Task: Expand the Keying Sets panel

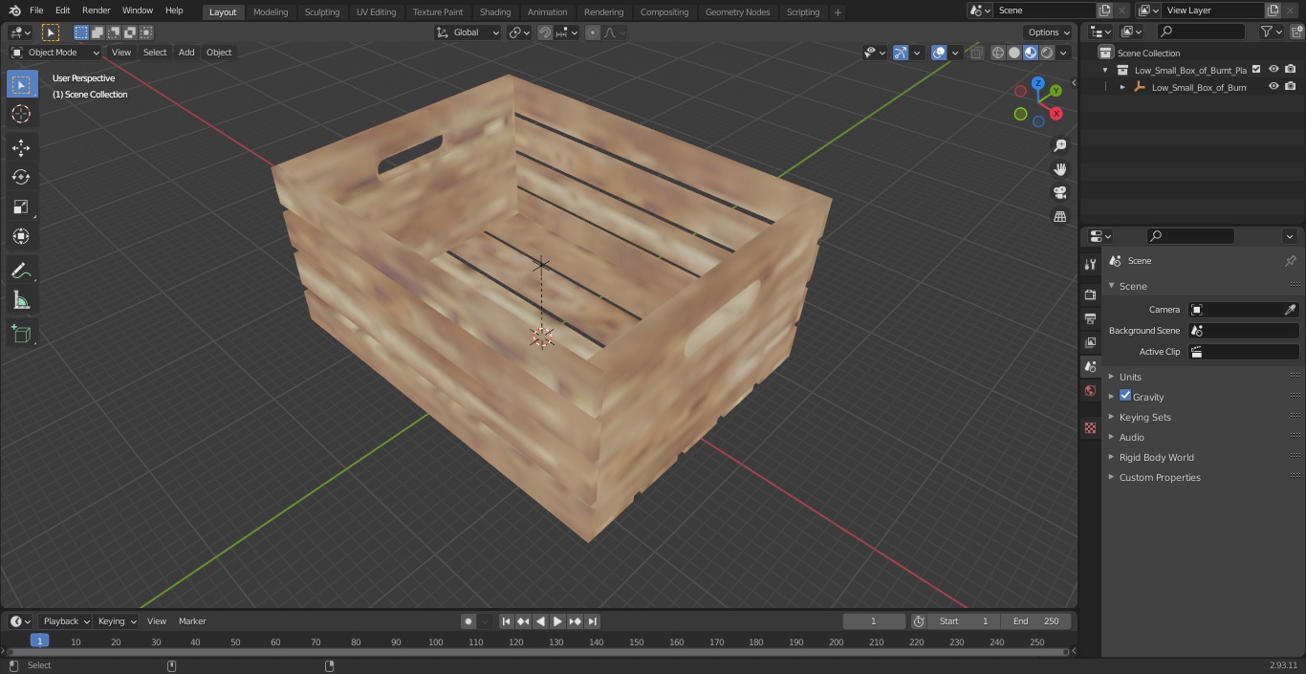Action: point(1144,417)
